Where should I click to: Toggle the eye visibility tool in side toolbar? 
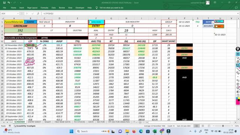pyautogui.click(x=238, y=54)
